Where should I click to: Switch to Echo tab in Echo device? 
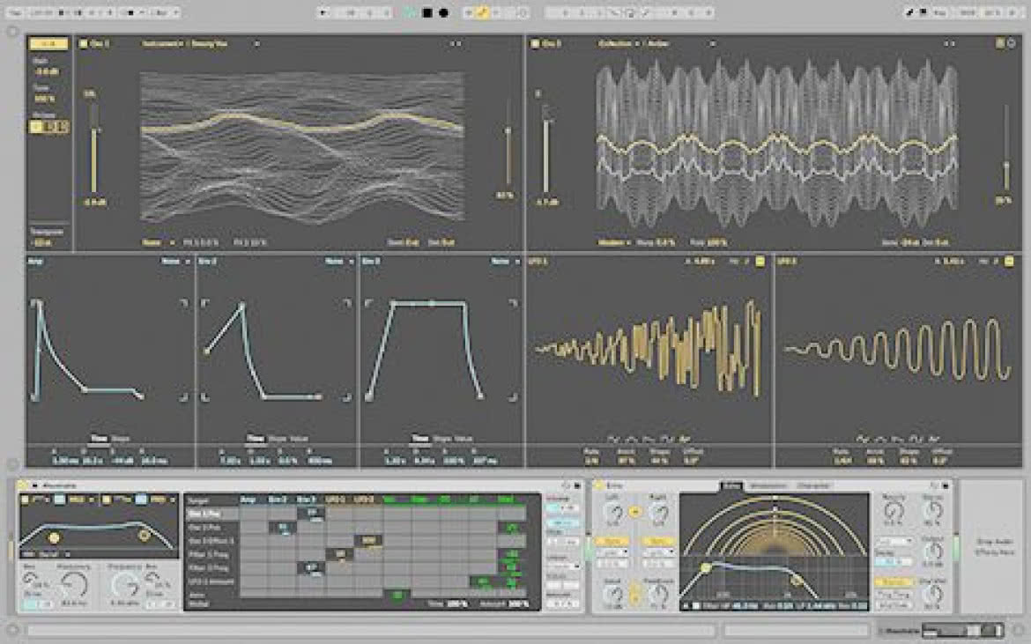[x=731, y=486]
